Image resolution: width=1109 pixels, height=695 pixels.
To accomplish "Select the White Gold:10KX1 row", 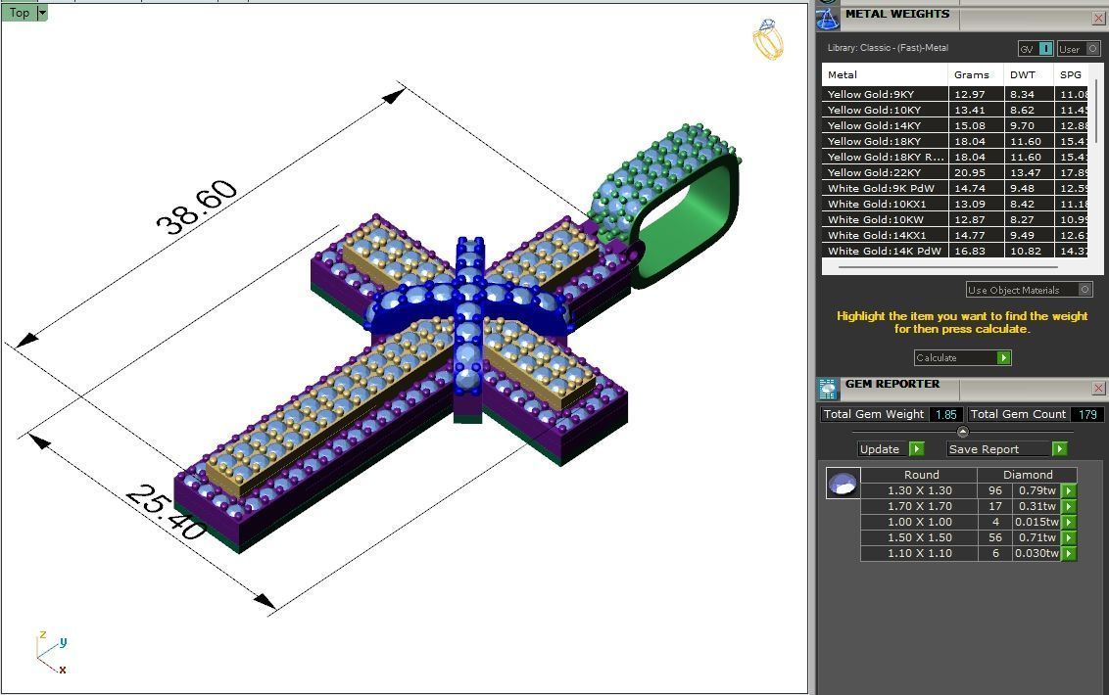I will tap(954, 204).
